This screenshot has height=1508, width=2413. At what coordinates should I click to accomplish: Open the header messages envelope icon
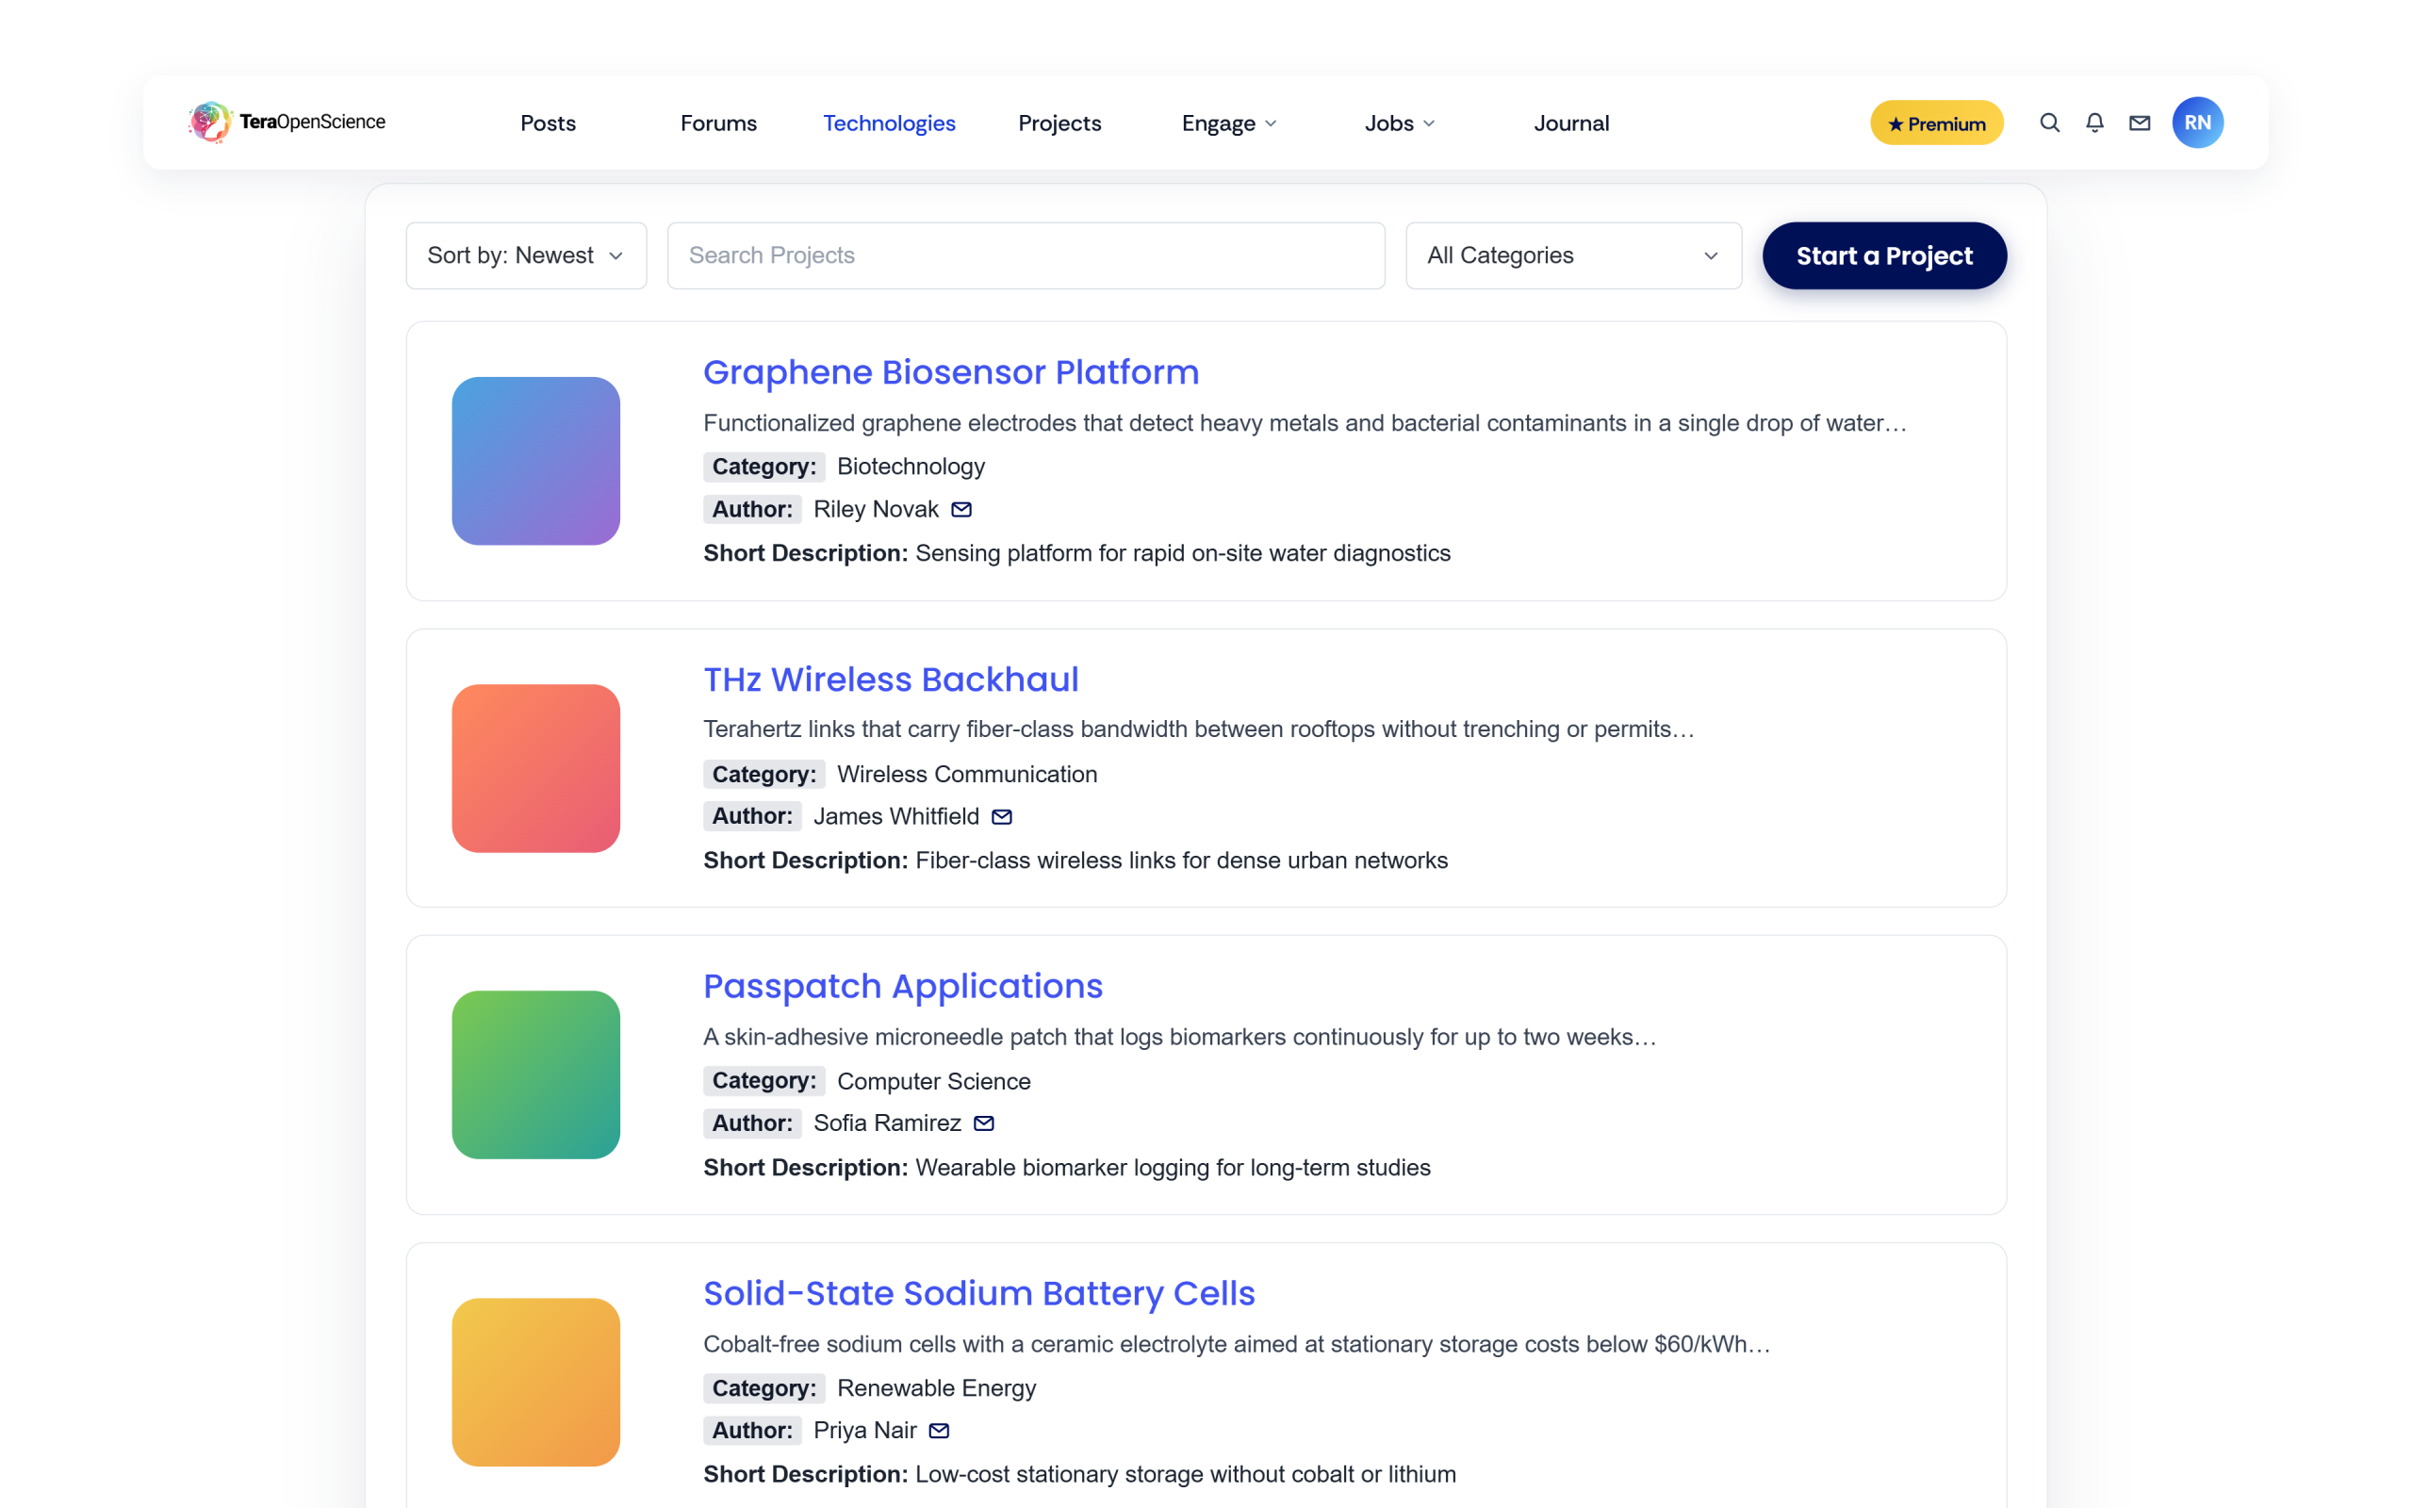(x=2139, y=123)
